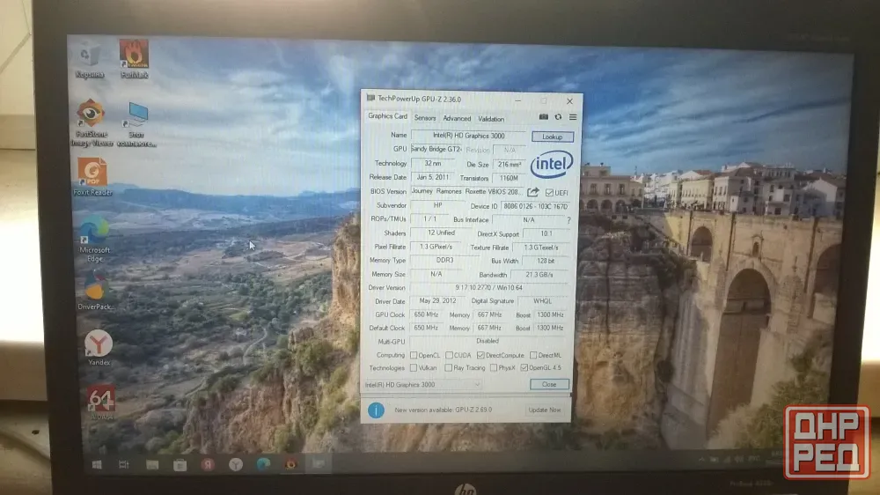
Task: Click the FurMark taskbar icon
Action: tap(290, 464)
